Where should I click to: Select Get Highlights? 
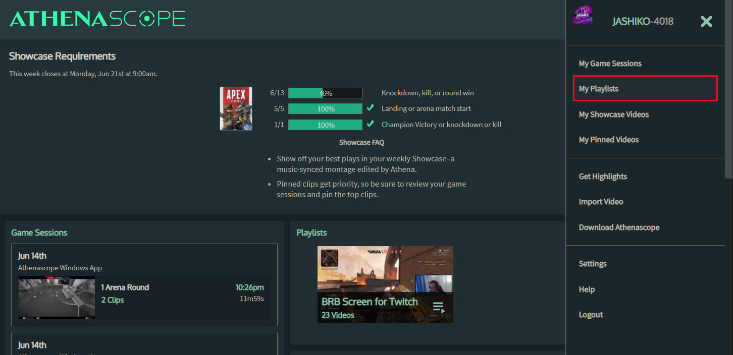click(x=603, y=176)
